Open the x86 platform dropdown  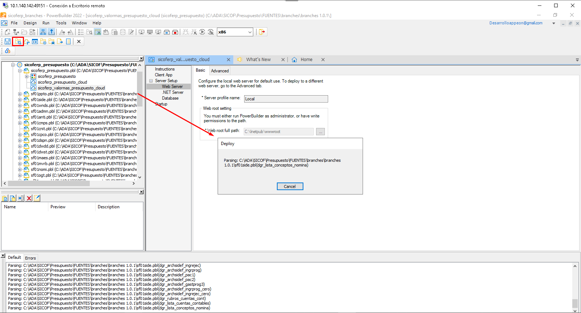pos(250,32)
